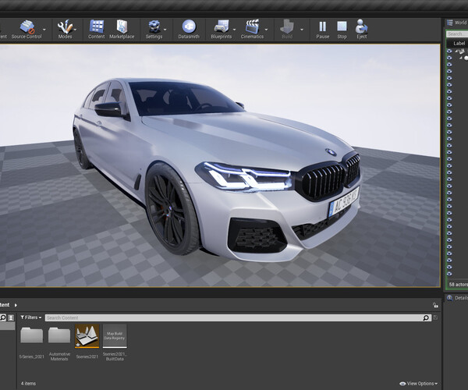The image size is (468, 390).
Task: Select the 5series2021 level asset
Action: (x=87, y=342)
